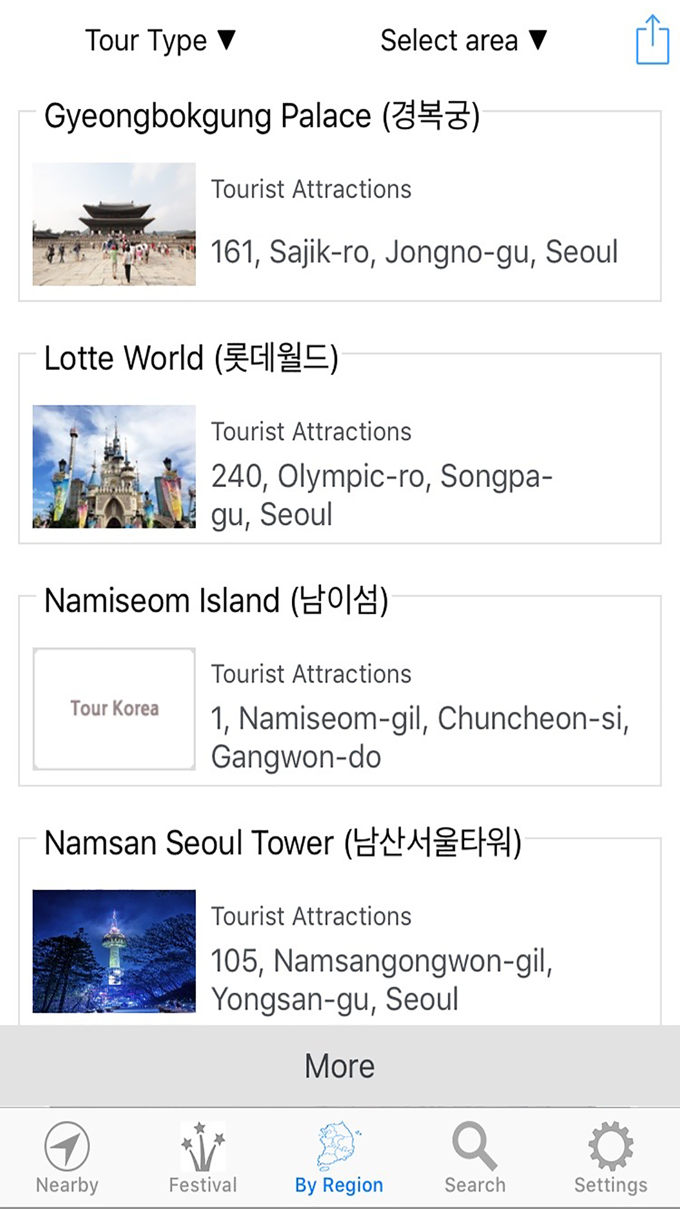The height and width of the screenshot is (1209, 680).
Task: View the Namsan Seoul Tower night photo
Action: (x=114, y=951)
